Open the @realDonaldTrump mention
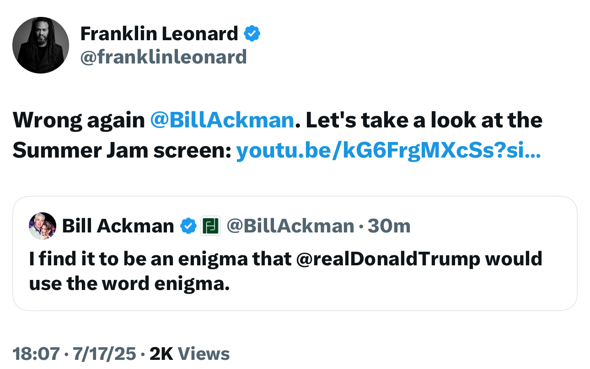The width and height of the screenshot is (590, 369). pos(388,259)
